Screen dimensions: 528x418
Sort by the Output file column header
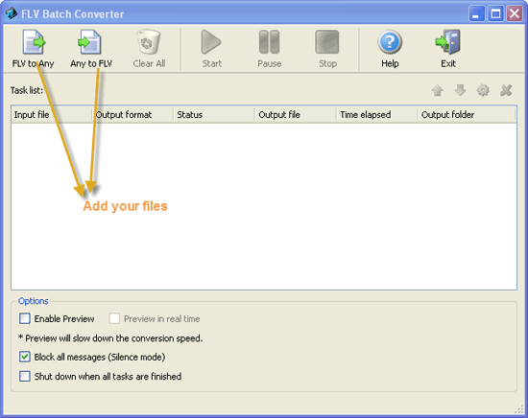pos(296,115)
